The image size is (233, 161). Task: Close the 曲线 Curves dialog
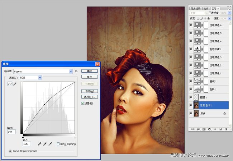(x=98, y=64)
